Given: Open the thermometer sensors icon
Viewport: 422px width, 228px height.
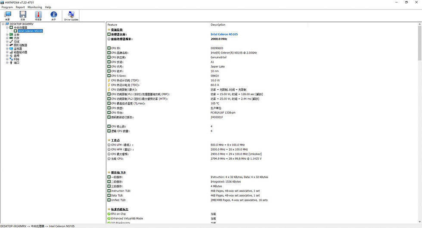Looking at the screenshot, I should click(x=38, y=15).
